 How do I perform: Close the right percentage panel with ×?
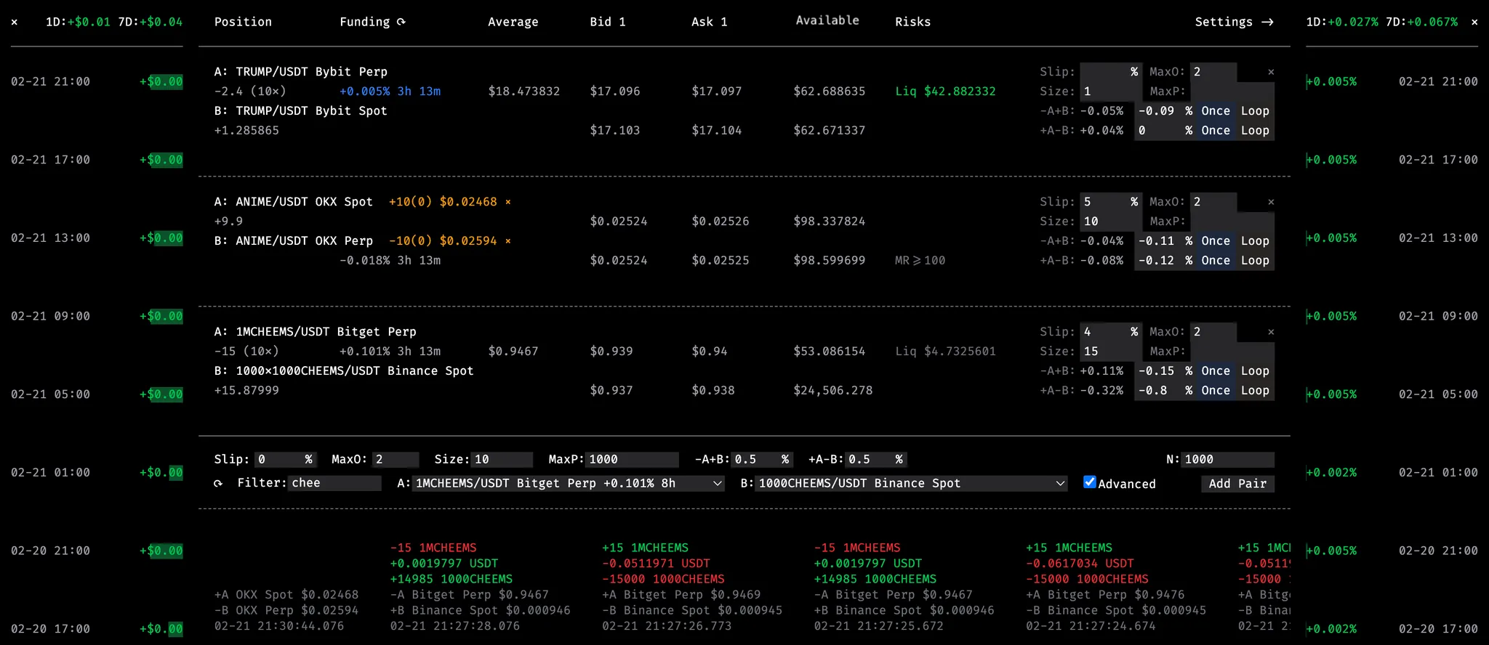pos(1474,23)
